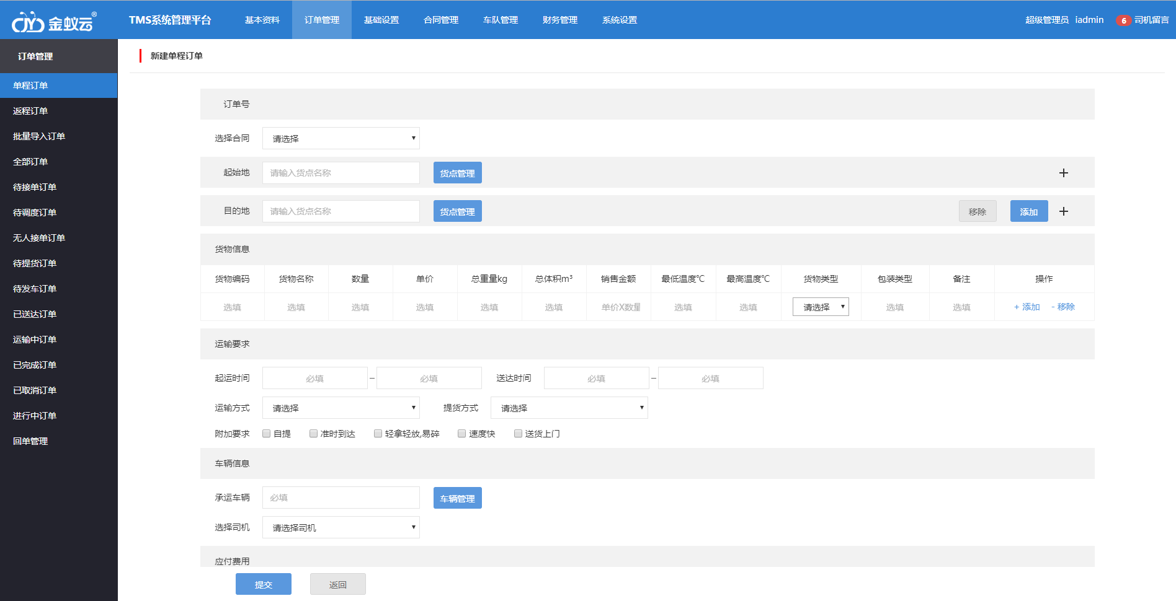The width and height of the screenshot is (1176, 601).
Task: Select 待发车订单 in sidebar
Action: tap(59, 289)
